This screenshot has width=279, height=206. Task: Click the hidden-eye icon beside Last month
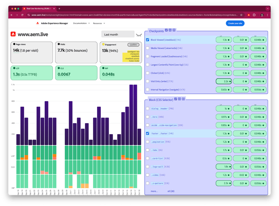tap(139, 35)
